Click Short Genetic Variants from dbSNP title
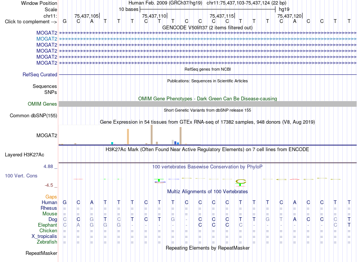357x262 pixels. (207, 110)
